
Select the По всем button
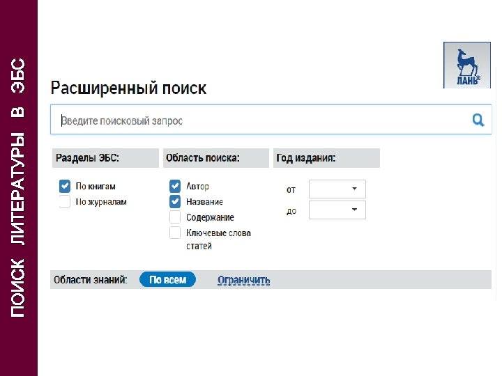tap(167, 279)
